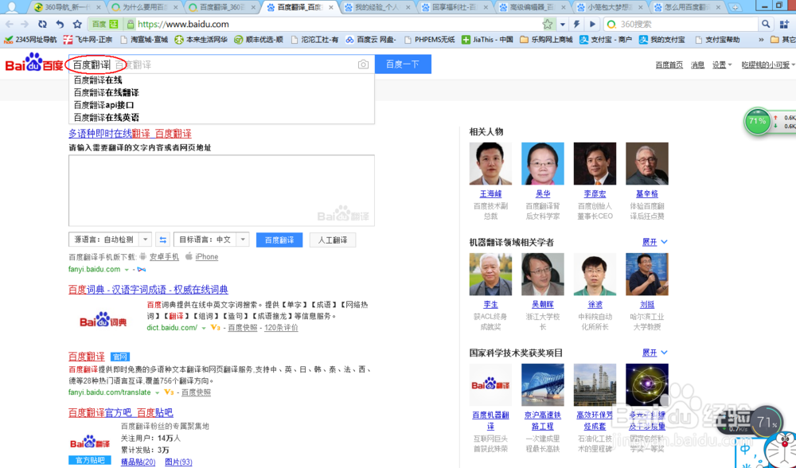Open 百度云 网盘 bookmark
Screen dimensions: 796x468
[371, 39]
